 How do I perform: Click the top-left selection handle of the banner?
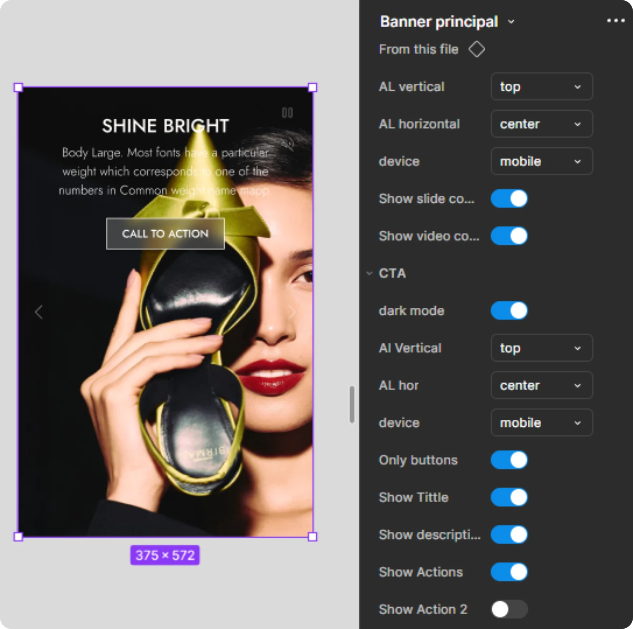coord(18,88)
